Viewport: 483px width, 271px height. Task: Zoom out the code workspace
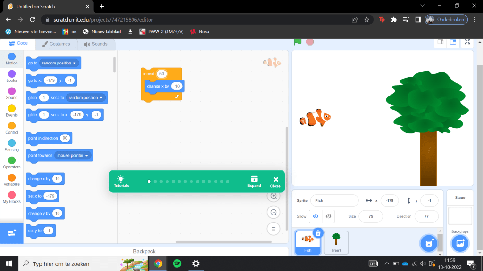point(273,213)
